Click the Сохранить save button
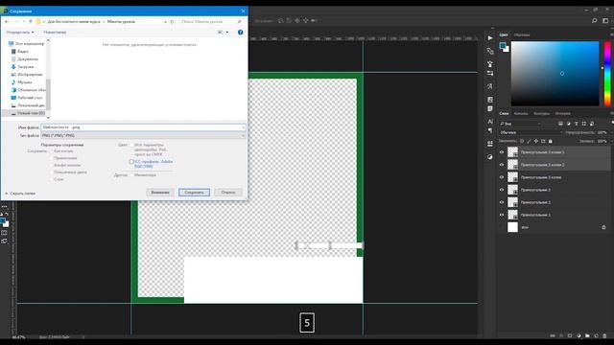 (194, 192)
